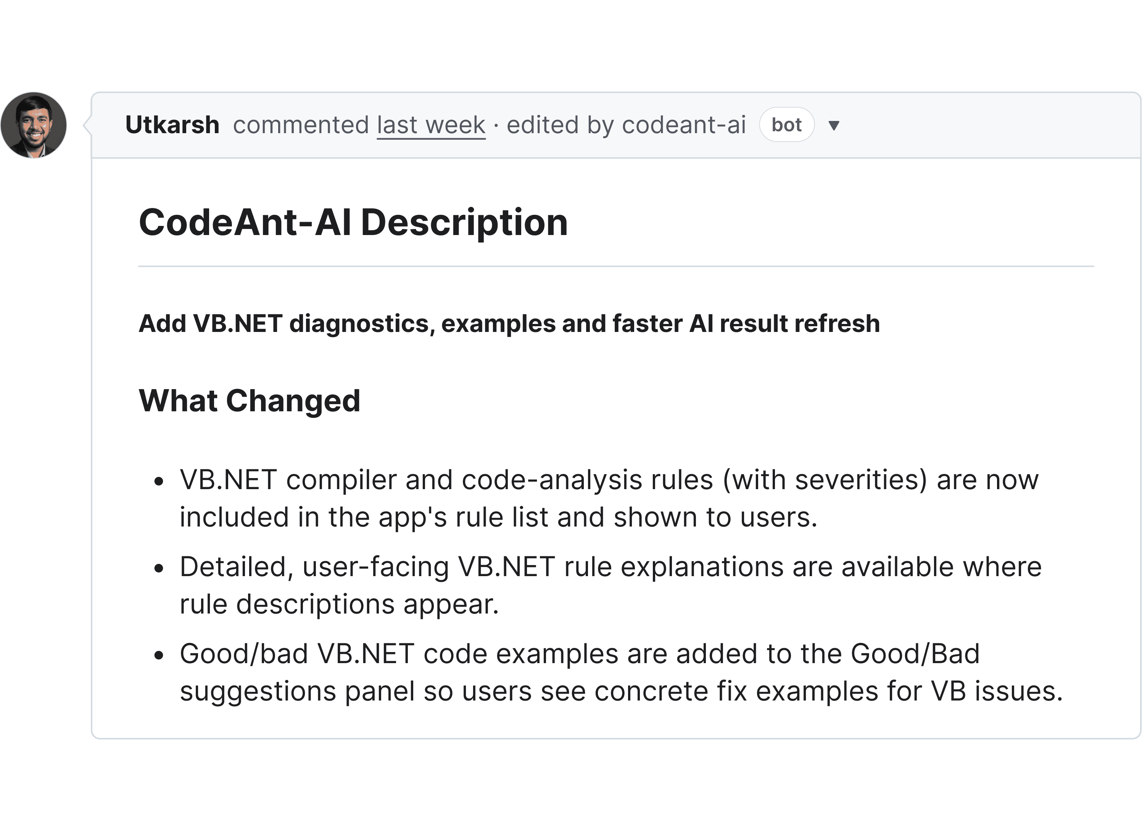Click the What Changed section heading
Image resolution: width=1142 pixels, height=831 pixels.
[x=250, y=400]
